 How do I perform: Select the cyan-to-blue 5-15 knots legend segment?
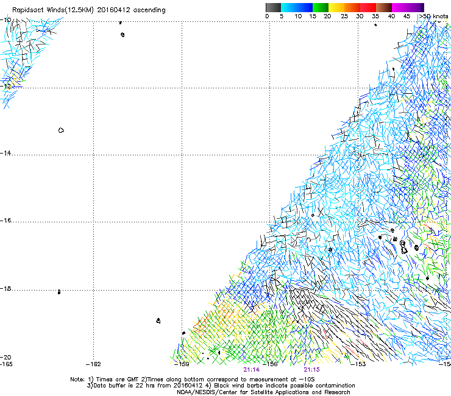click(297, 7)
